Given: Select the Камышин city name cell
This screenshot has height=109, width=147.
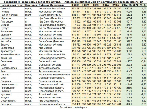Looking at the screenshot, I should 6,58.
